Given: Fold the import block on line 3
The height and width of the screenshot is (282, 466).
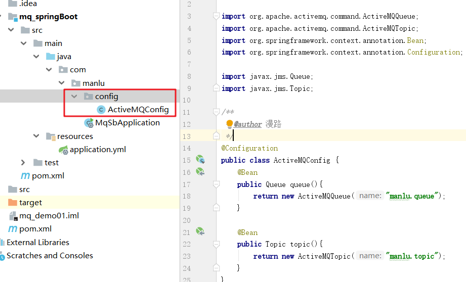Looking at the screenshot, I should [x=217, y=16].
